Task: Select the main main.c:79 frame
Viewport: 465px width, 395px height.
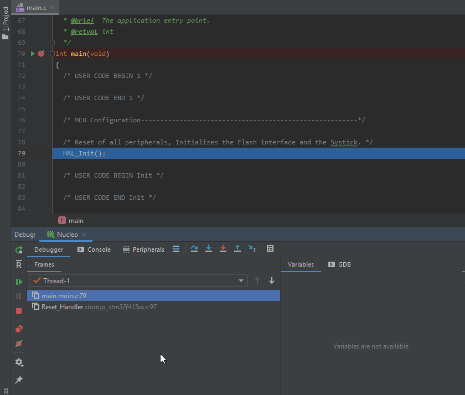Action: 154,296
